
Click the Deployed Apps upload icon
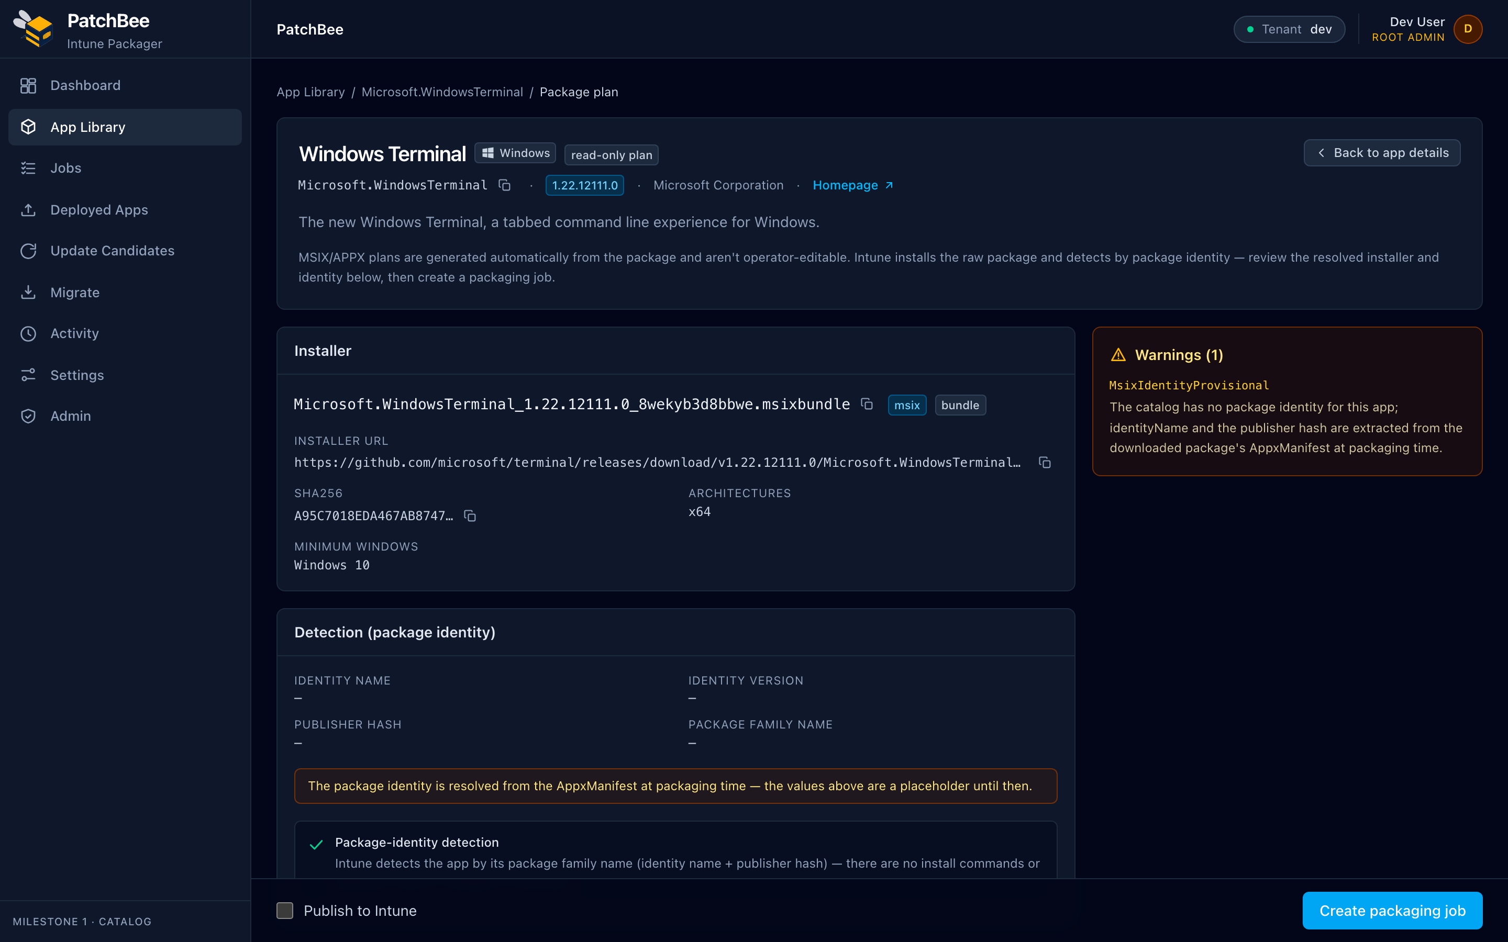tap(28, 210)
